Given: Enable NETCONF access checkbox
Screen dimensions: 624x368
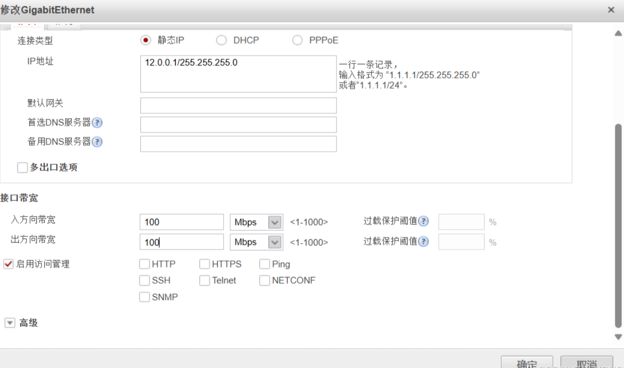Looking at the screenshot, I should pyautogui.click(x=265, y=281).
